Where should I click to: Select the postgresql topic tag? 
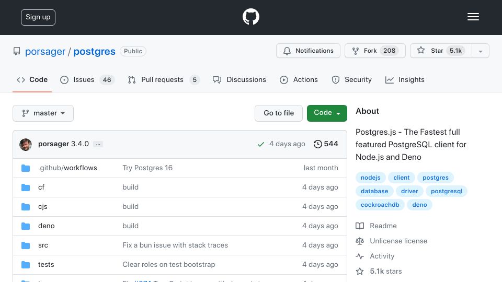click(x=447, y=191)
